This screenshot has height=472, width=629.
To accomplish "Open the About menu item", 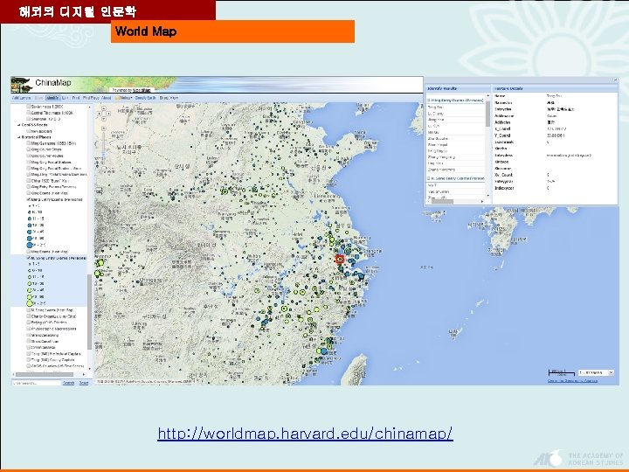I will coord(107,98).
